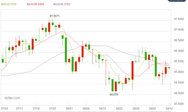This screenshot has width=188, height=112.
Task: Select the 08/22 date on the axis
Action: click(x=119, y=108)
